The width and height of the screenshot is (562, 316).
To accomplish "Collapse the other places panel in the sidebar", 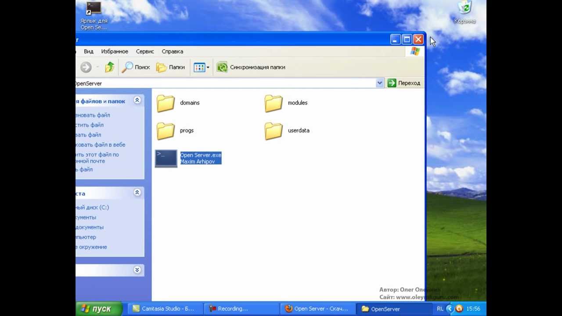I will 137,193.
